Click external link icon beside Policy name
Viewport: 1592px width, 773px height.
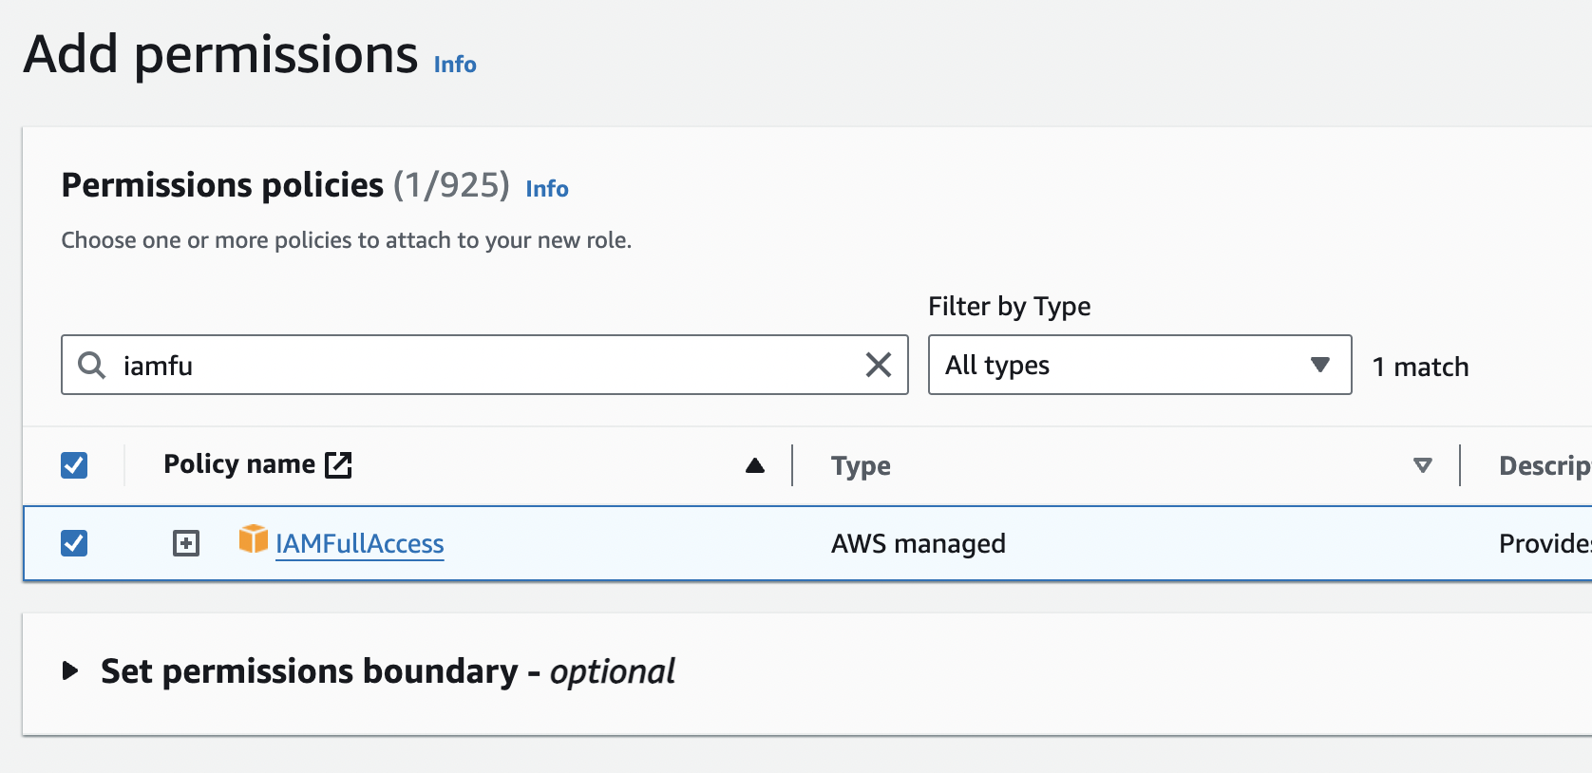(x=338, y=465)
